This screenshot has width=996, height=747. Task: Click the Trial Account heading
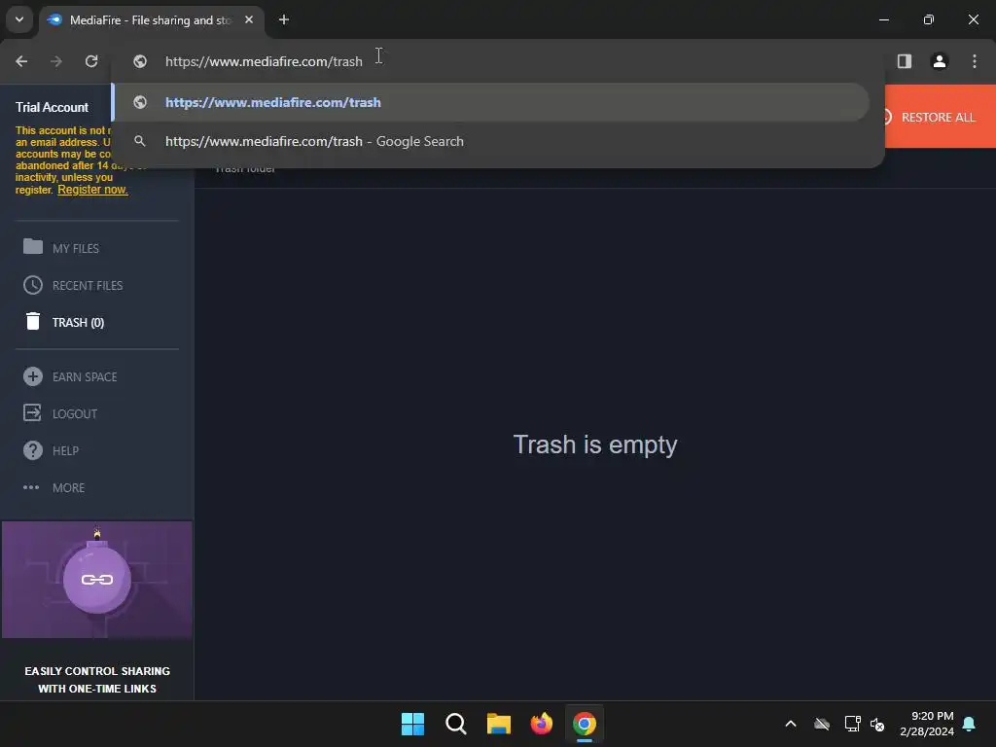53,107
